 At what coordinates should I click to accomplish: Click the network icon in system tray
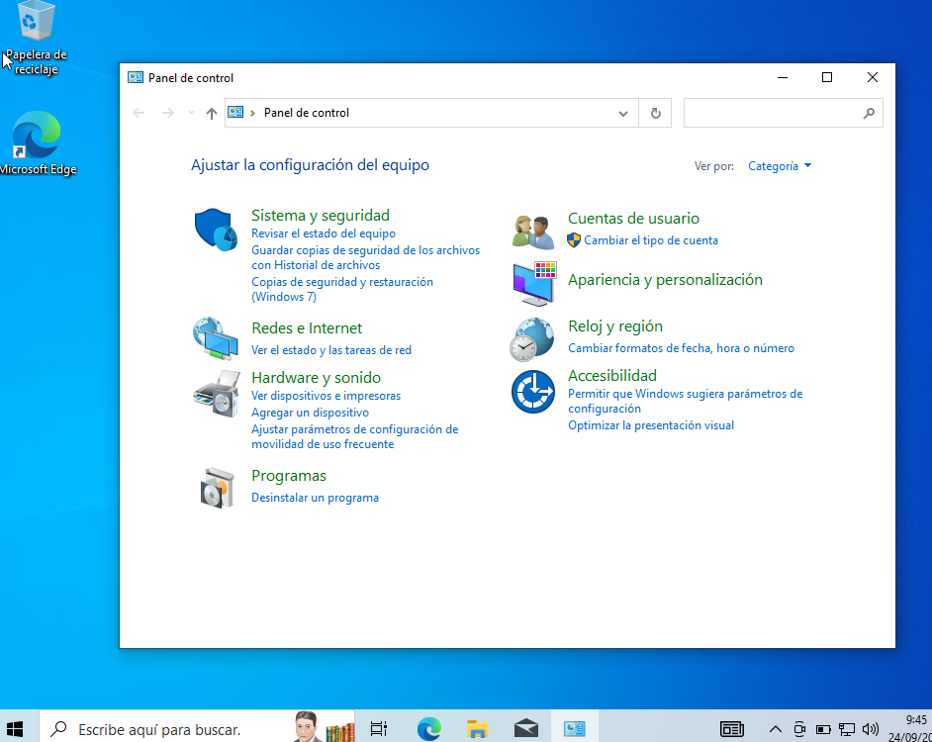click(x=846, y=729)
